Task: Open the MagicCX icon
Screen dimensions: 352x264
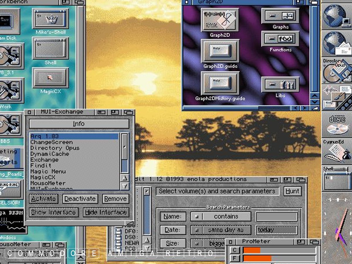Action: [x=50, y=78]
